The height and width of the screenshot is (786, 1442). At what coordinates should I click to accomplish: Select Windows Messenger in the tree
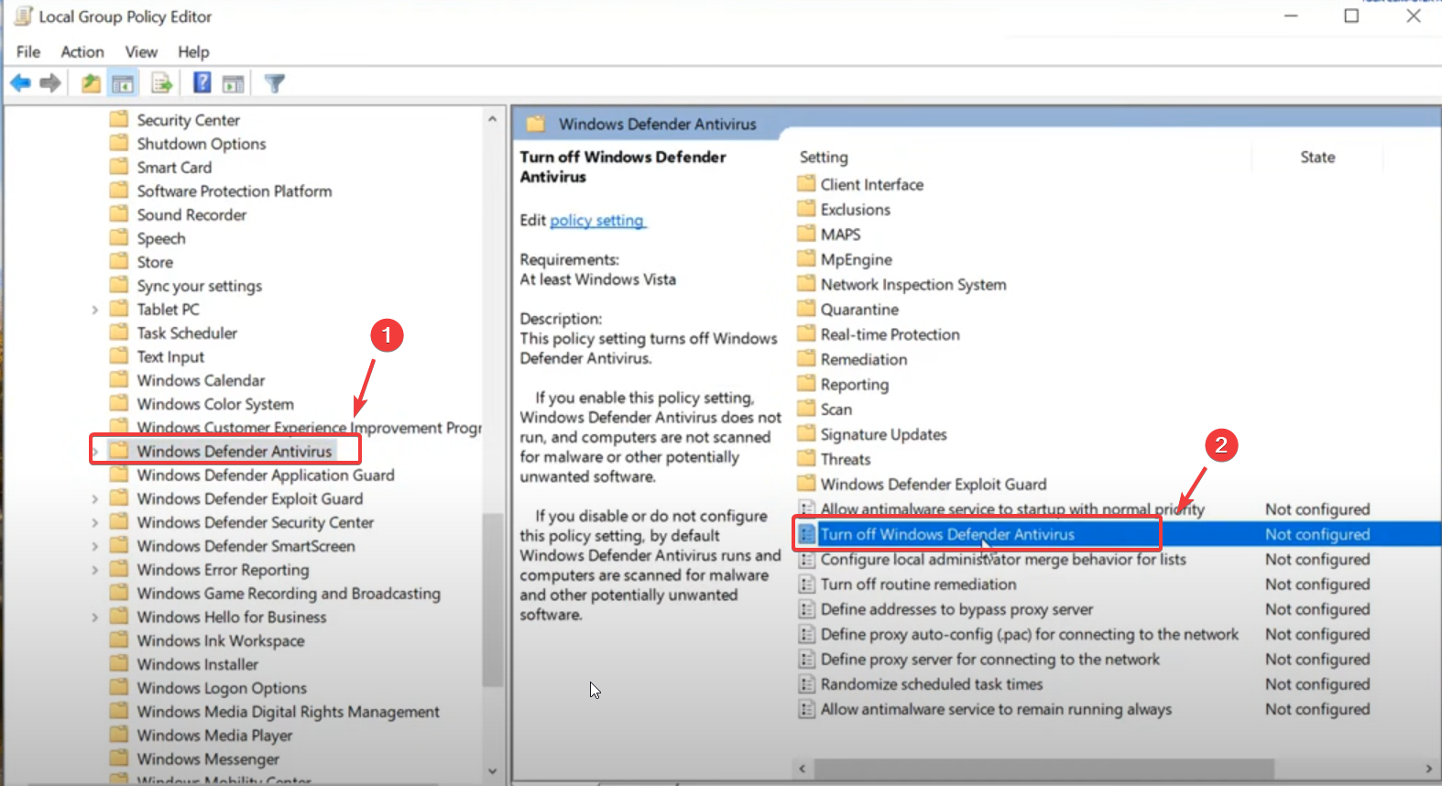click(x=208, y=759)
